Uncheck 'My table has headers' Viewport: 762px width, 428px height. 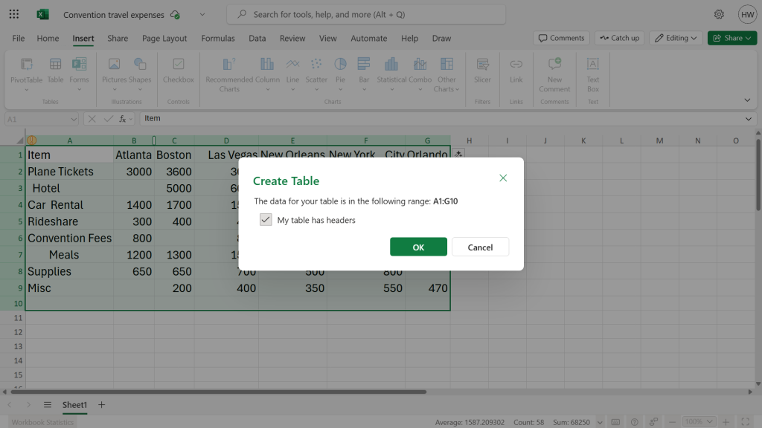click(266, 219)
